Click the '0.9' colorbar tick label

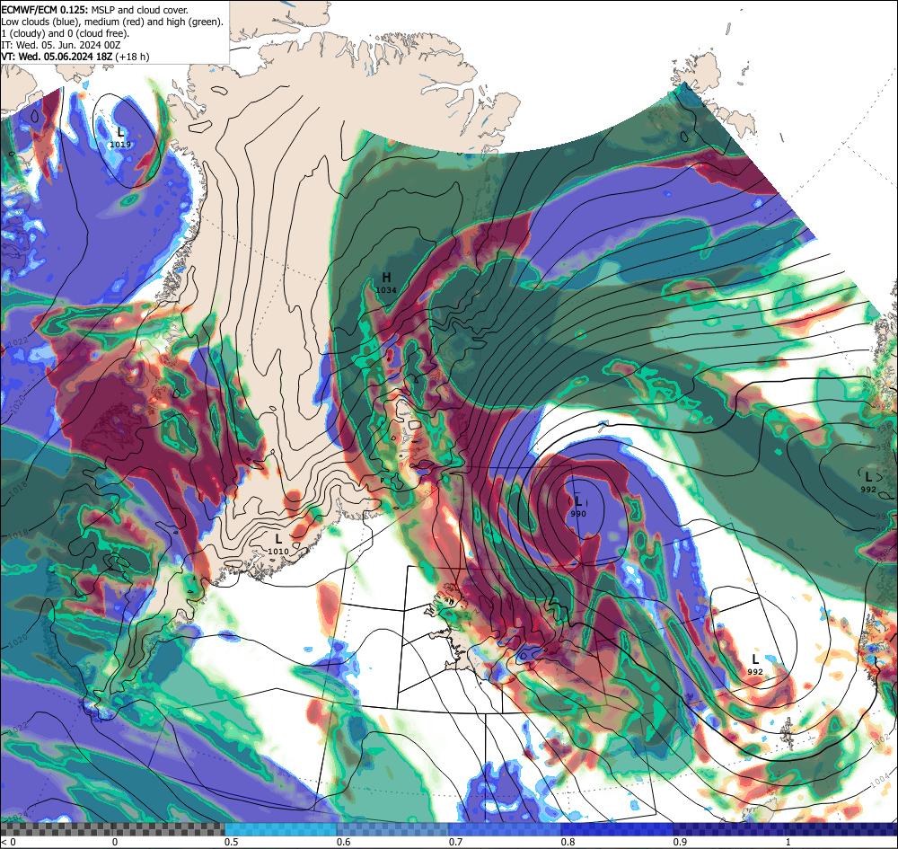click(x=680, y=842)
